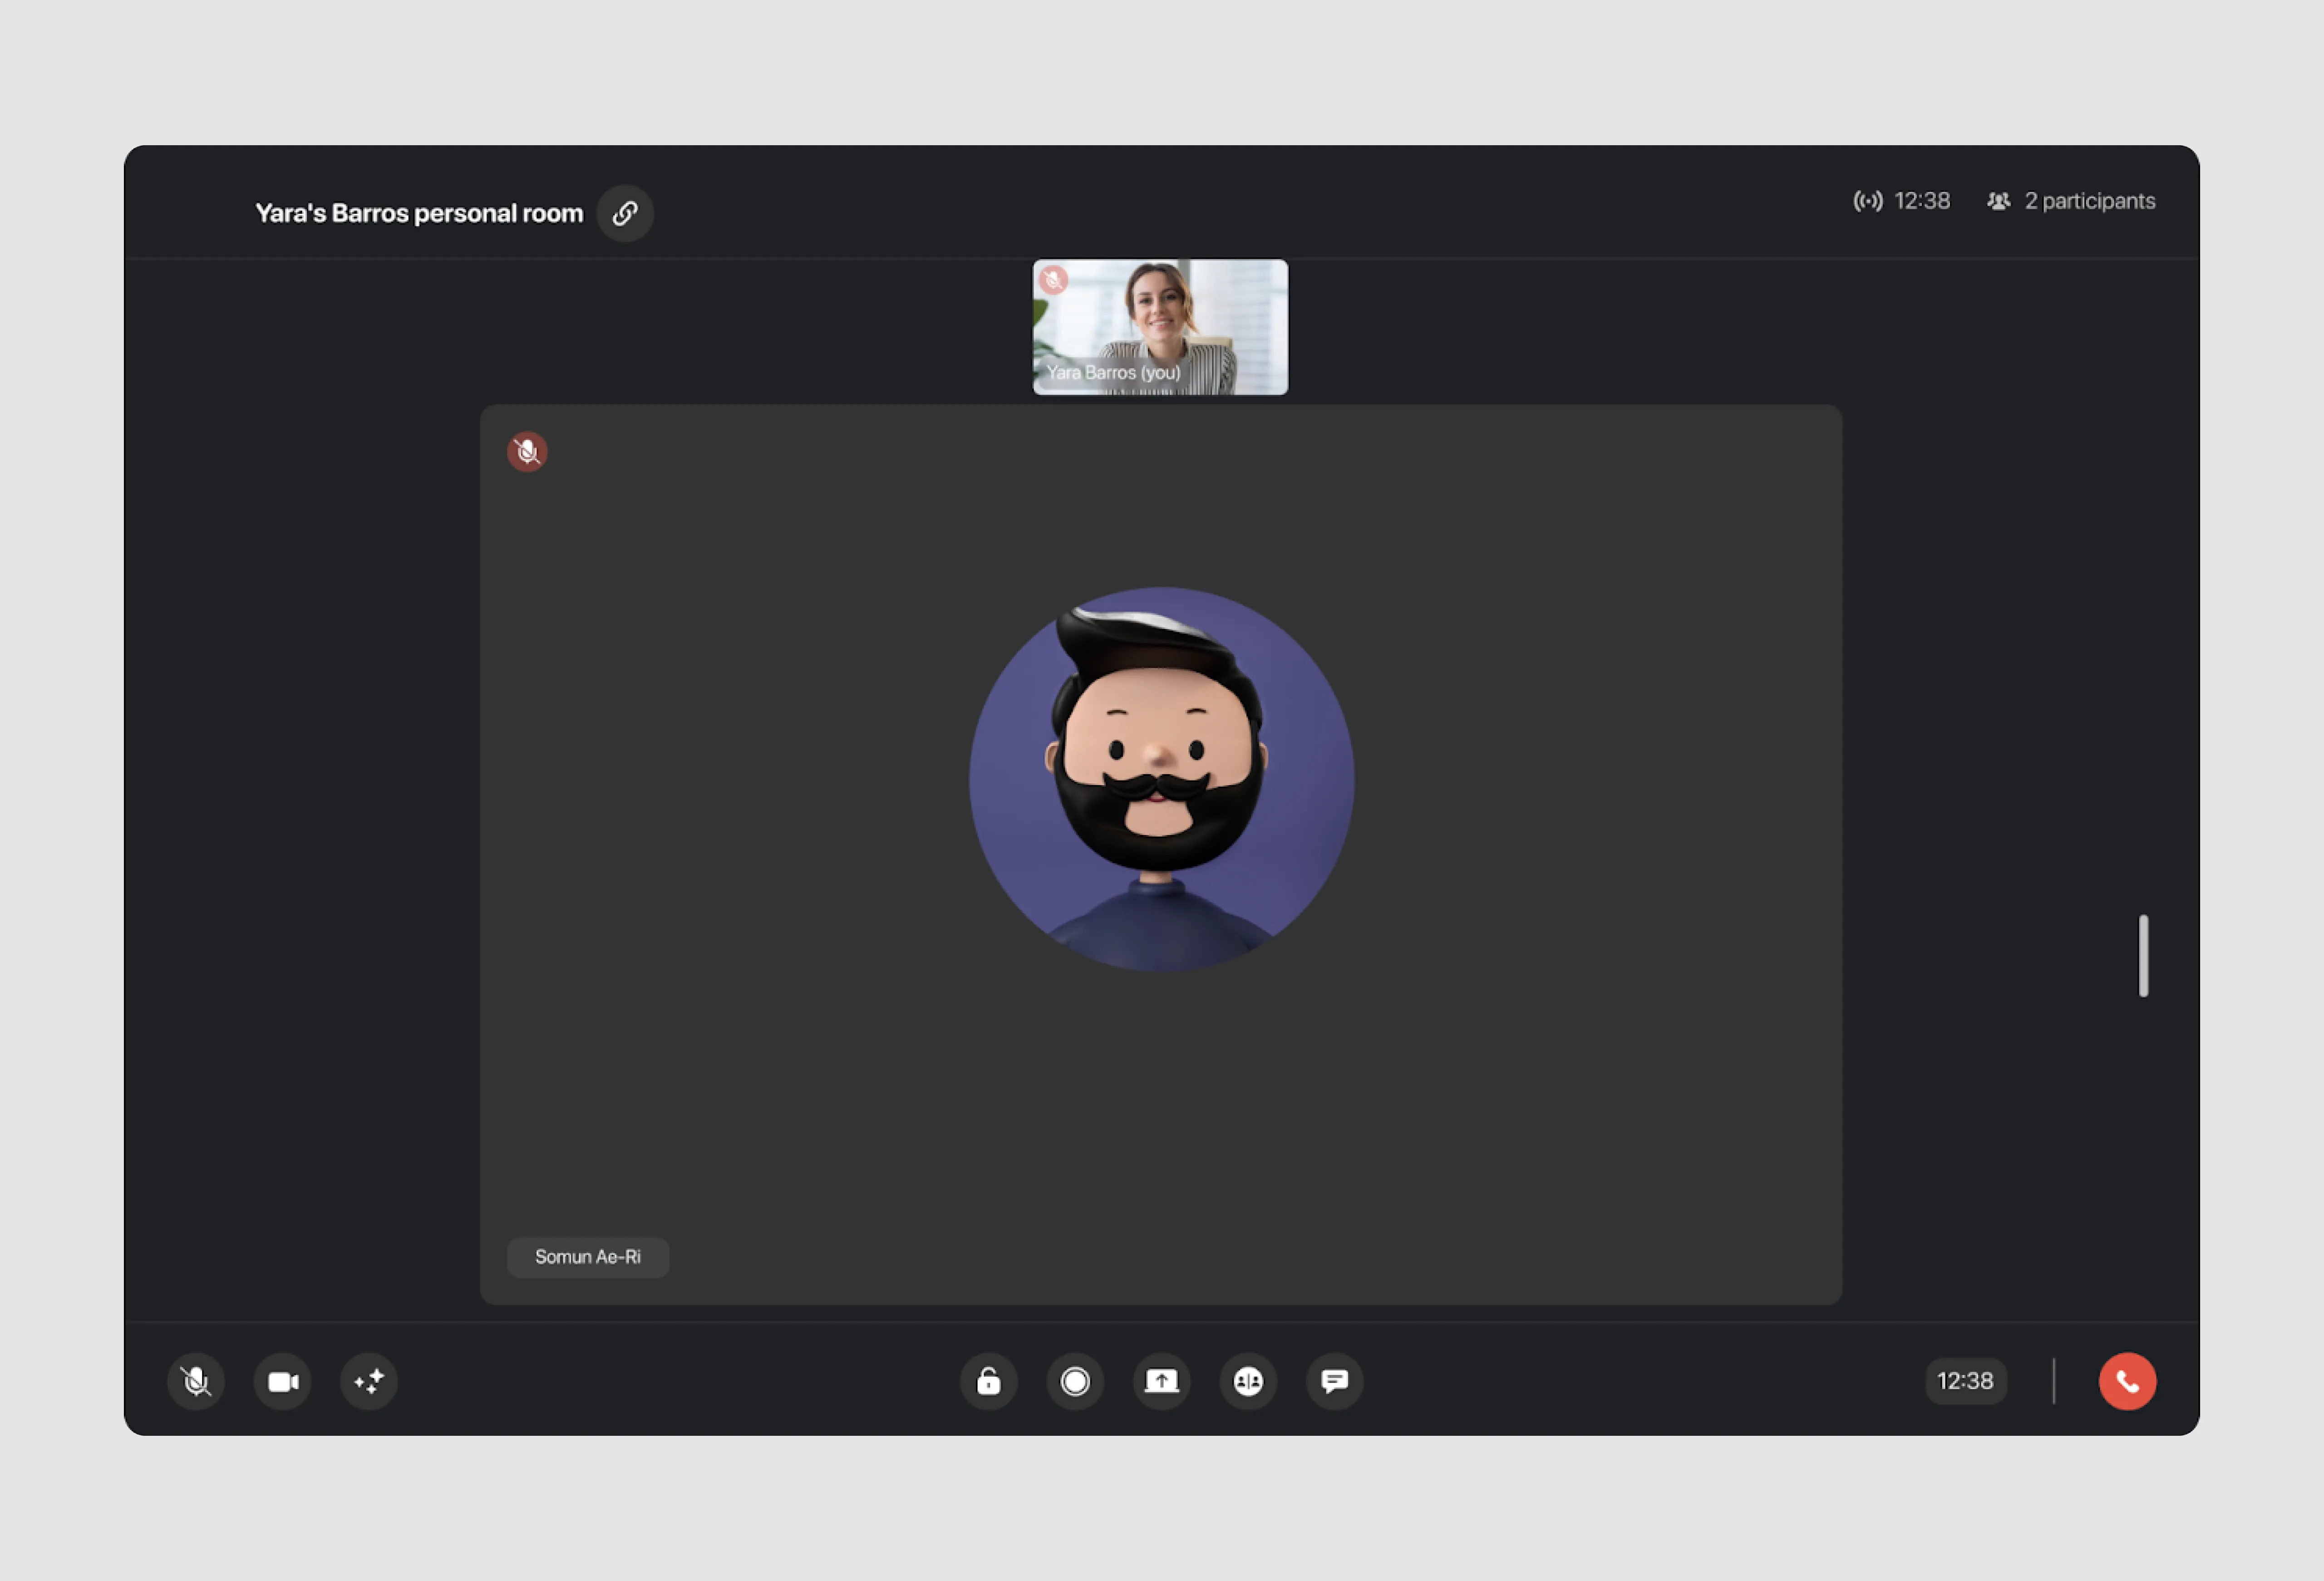This screenshot has width=2324, height=1581.
Task: Open the breakout rooms panel
Action: point(1247,1382)
